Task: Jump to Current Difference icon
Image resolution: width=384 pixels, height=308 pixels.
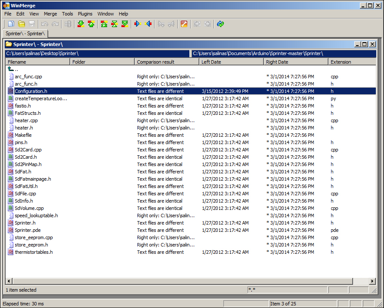Action: pyautogui.click(x=115, y=24)
